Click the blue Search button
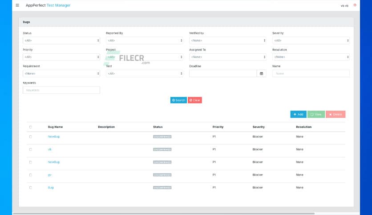The image size is (372, 215). [178, 100]
